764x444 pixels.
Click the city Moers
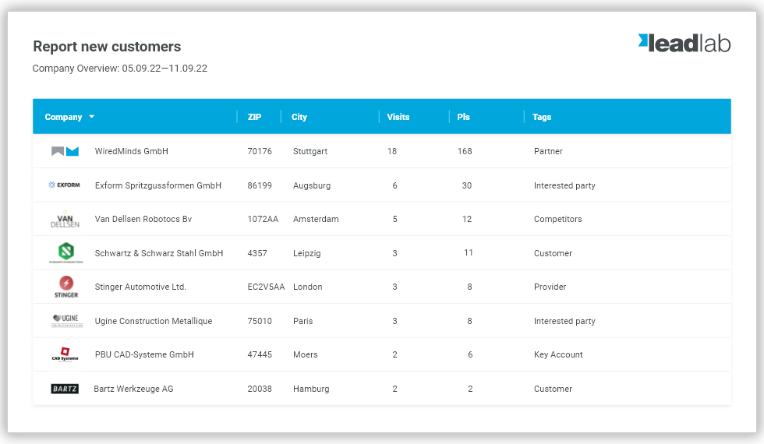coord(306,354)
